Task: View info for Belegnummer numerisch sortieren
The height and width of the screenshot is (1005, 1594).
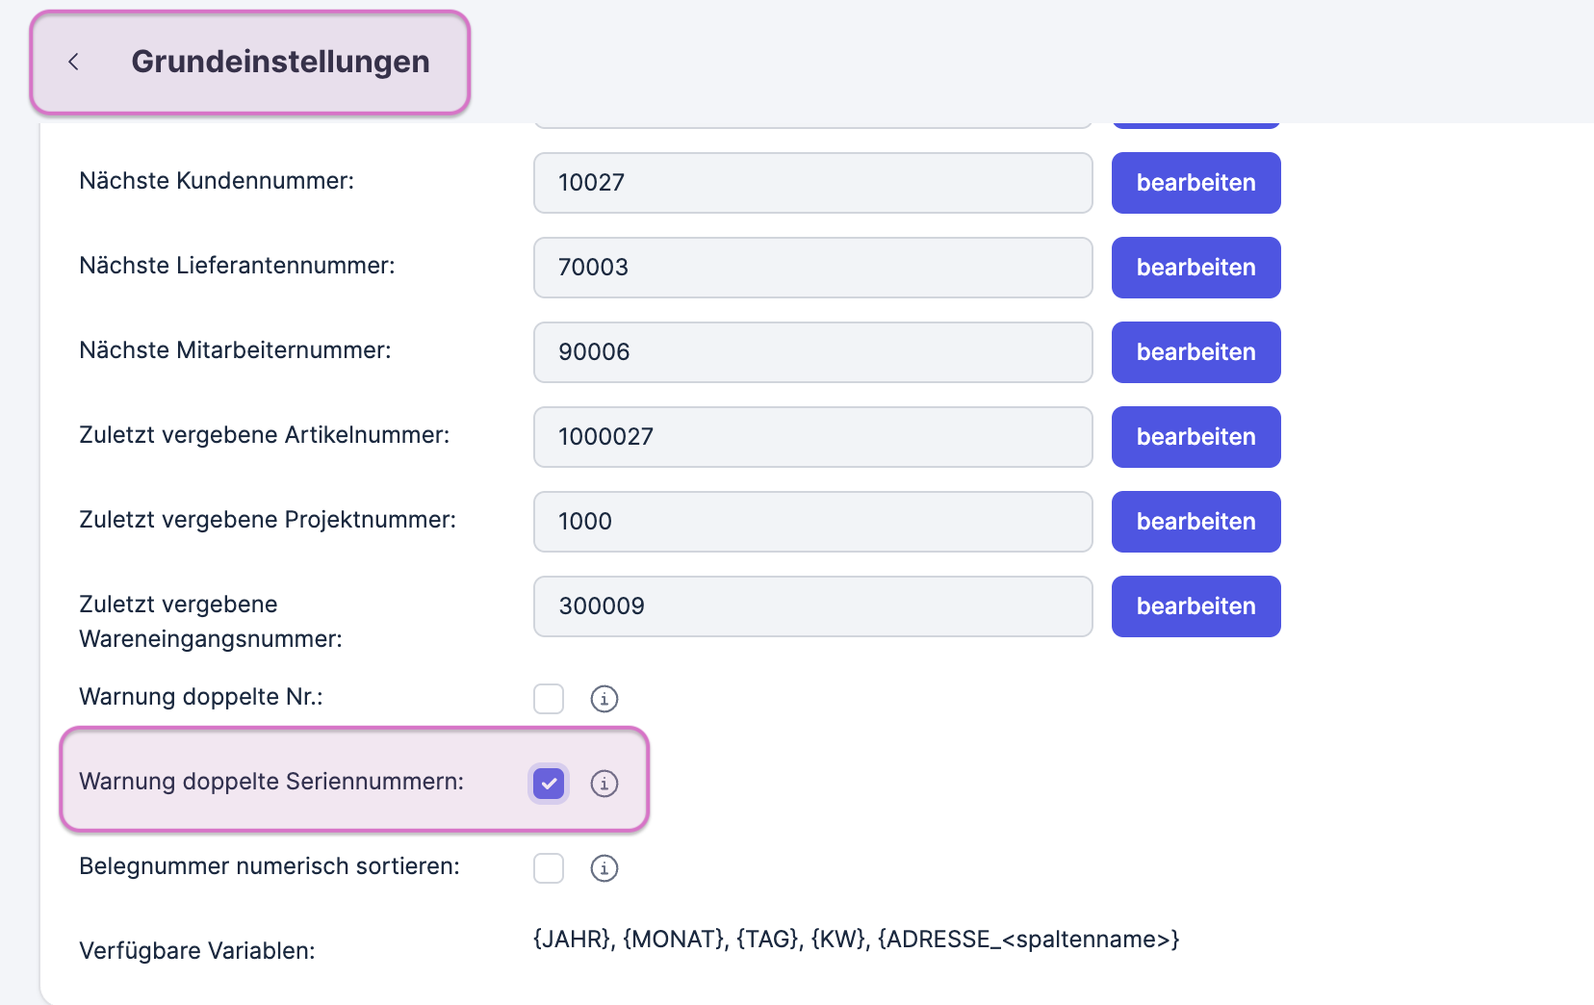Action: (x=604, y=867)
